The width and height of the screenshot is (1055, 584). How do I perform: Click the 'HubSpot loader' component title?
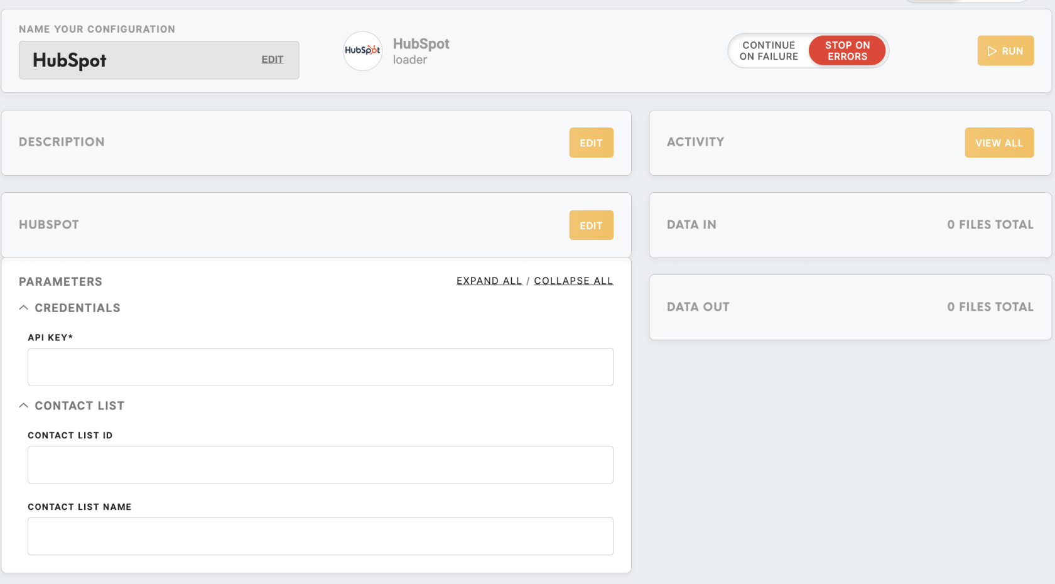click(421, 51)
